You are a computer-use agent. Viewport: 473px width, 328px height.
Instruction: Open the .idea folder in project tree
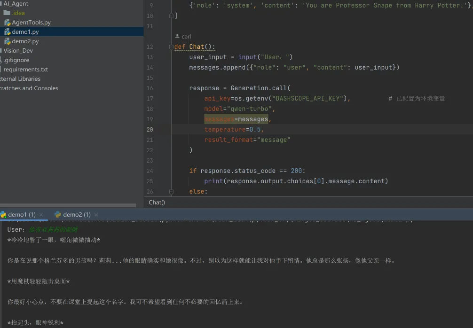18,13
